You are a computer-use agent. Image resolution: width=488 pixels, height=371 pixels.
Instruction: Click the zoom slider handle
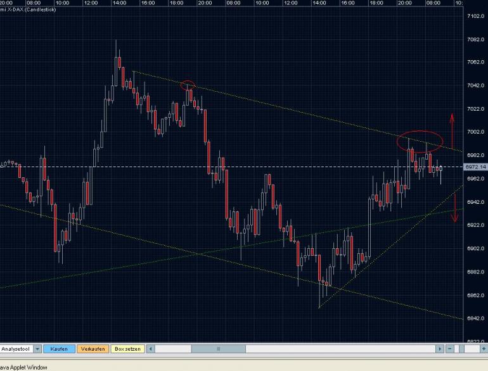coord(461,349)
